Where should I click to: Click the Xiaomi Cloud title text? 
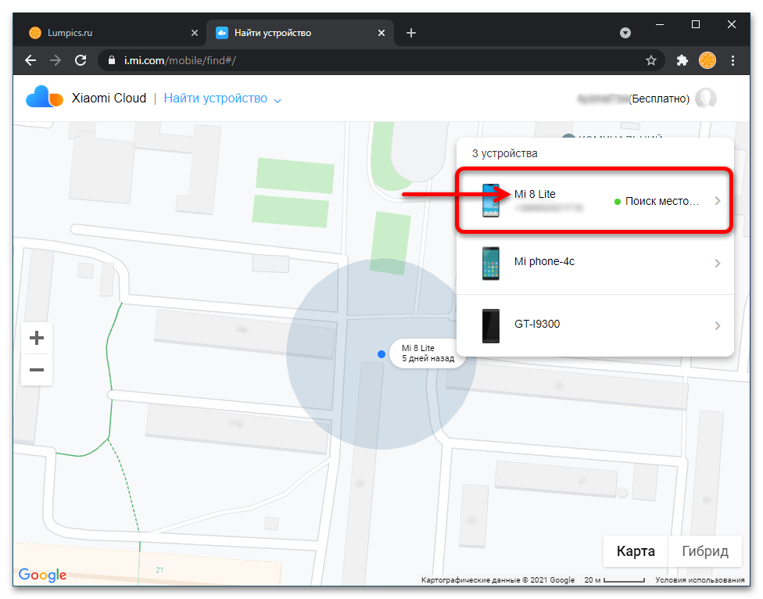point(109,98)
